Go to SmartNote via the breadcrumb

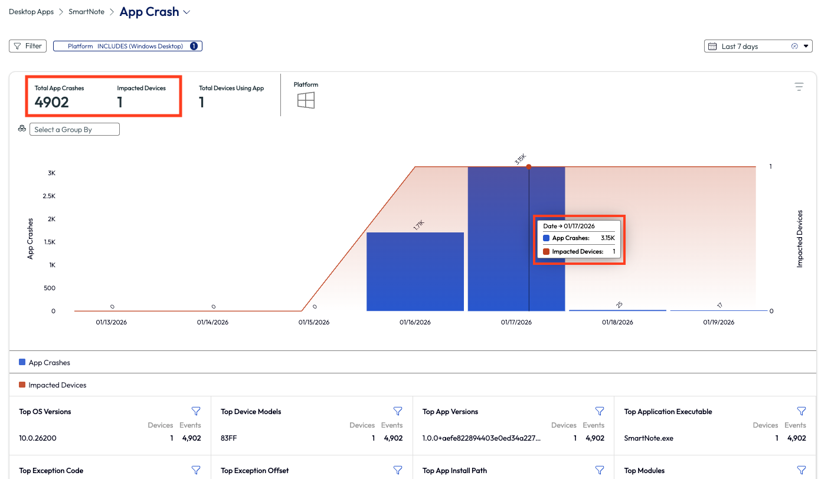[86, 11]
